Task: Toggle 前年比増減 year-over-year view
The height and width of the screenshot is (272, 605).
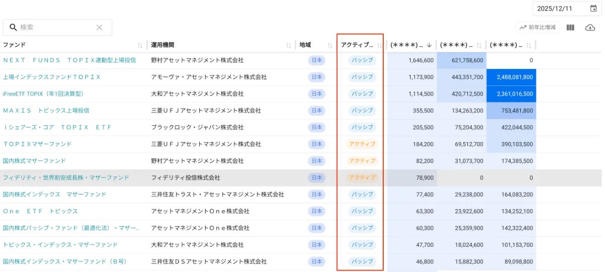Action: point(537,28)
